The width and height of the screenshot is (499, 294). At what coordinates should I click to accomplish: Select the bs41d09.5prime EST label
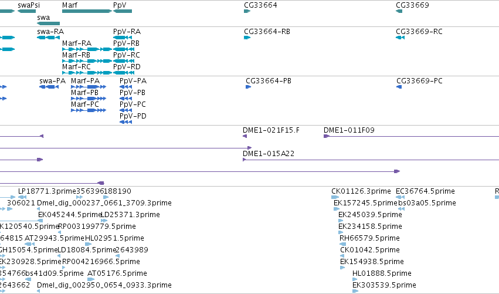tap(55, 273)
